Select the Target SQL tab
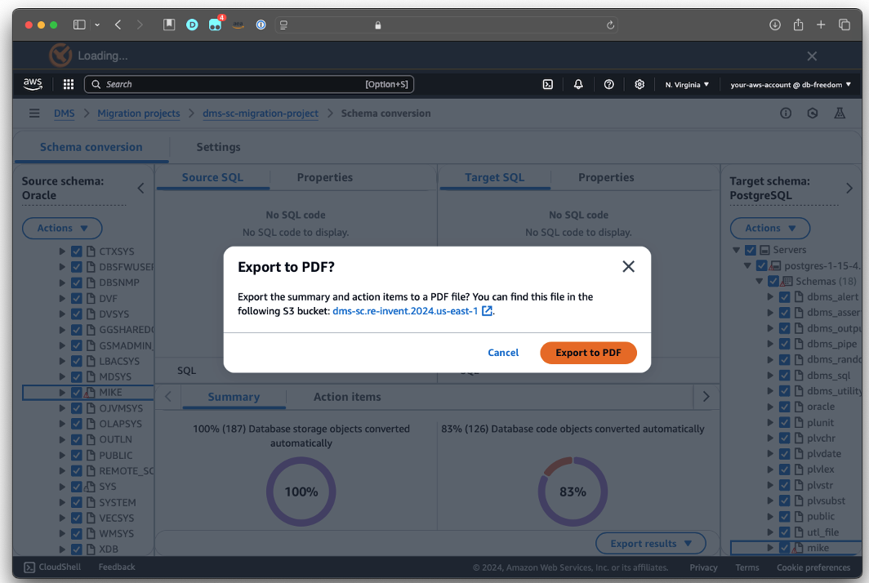 click(494, 177)
